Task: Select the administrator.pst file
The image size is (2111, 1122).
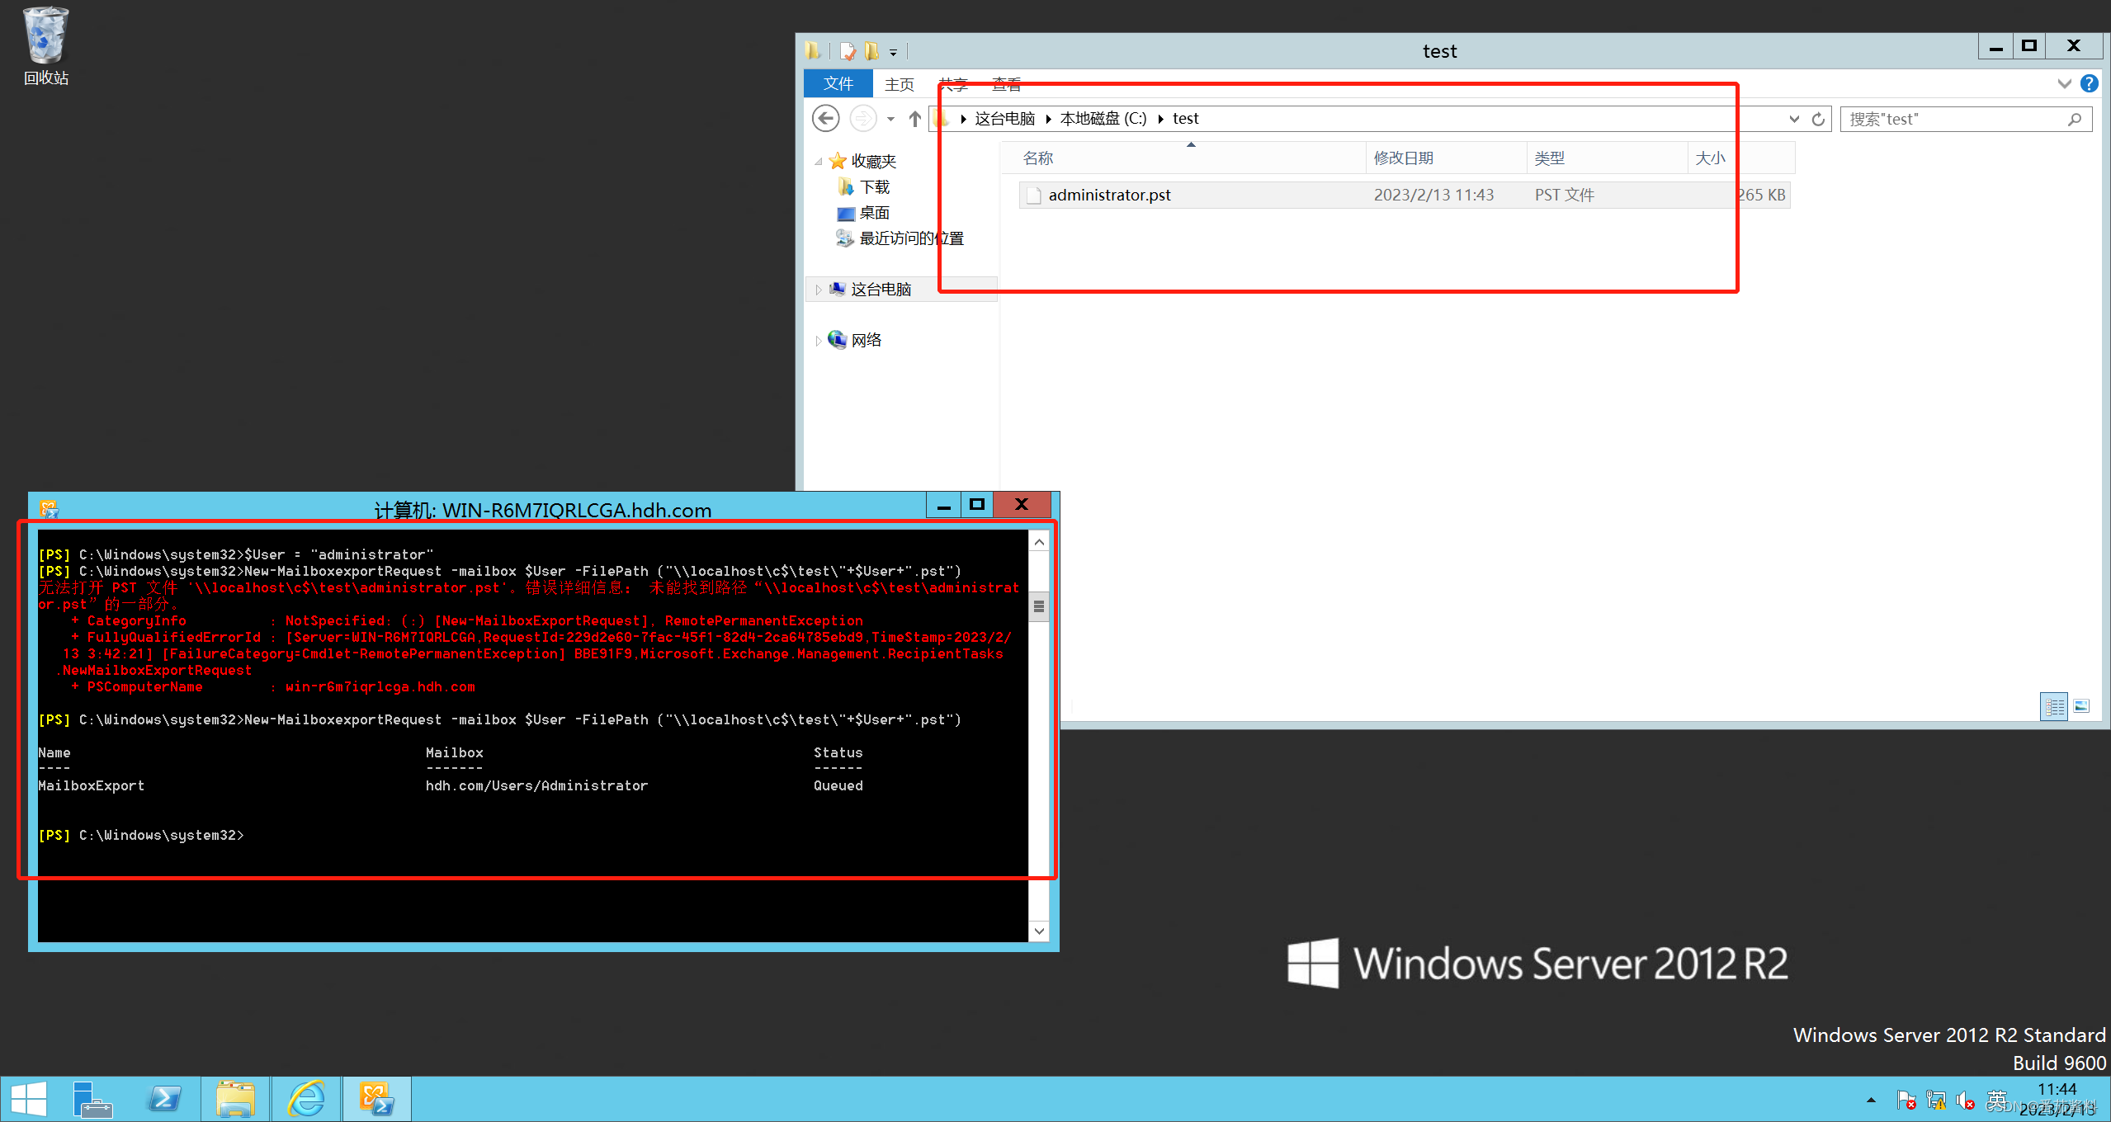Action: 1109,196
